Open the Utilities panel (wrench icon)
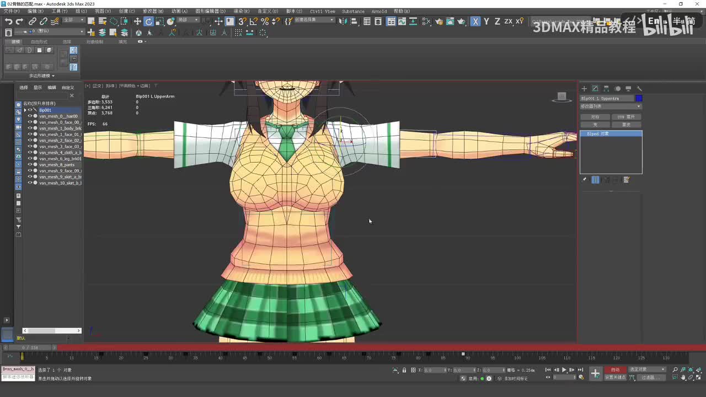The width and height of the screenshot is (706, 397). (639, 88)
